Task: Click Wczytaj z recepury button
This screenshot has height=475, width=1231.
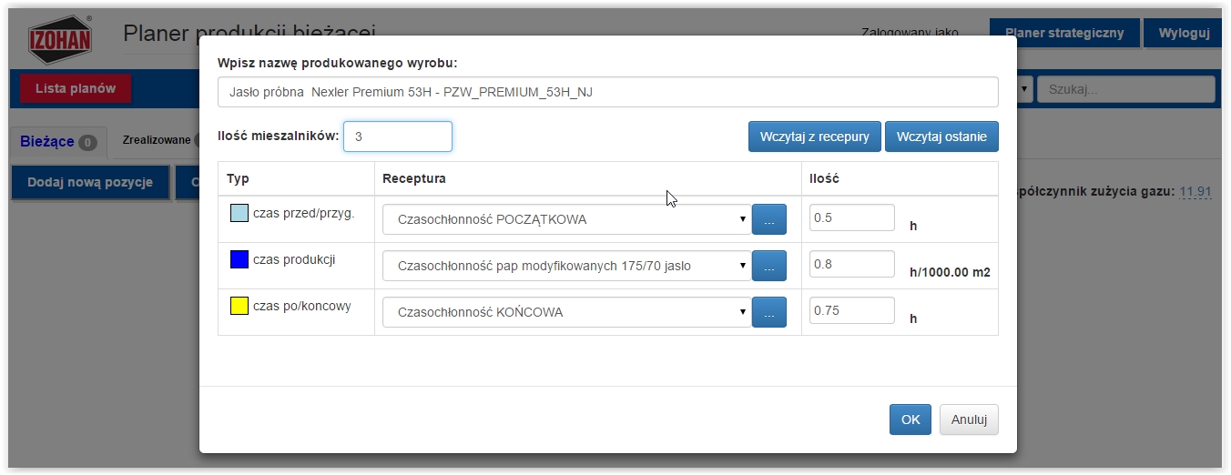Action: pos(815,136)
